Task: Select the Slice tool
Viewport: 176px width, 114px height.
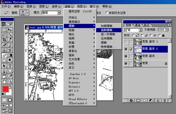Action: 10,40
